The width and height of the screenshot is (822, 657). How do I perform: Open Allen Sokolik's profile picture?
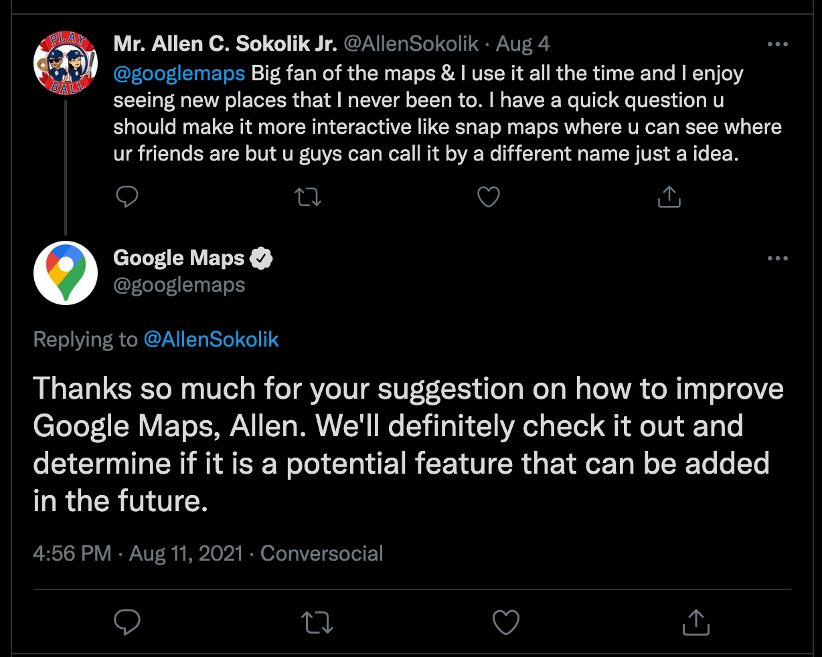[66, 62]
